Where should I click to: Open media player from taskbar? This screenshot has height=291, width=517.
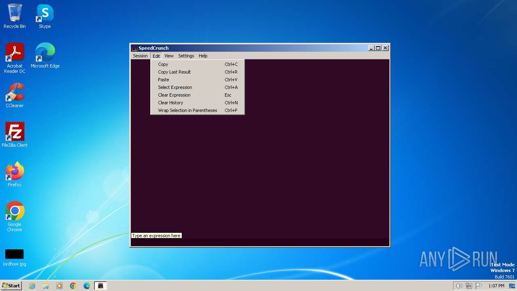pyautogui.click(x=59, y=286)
